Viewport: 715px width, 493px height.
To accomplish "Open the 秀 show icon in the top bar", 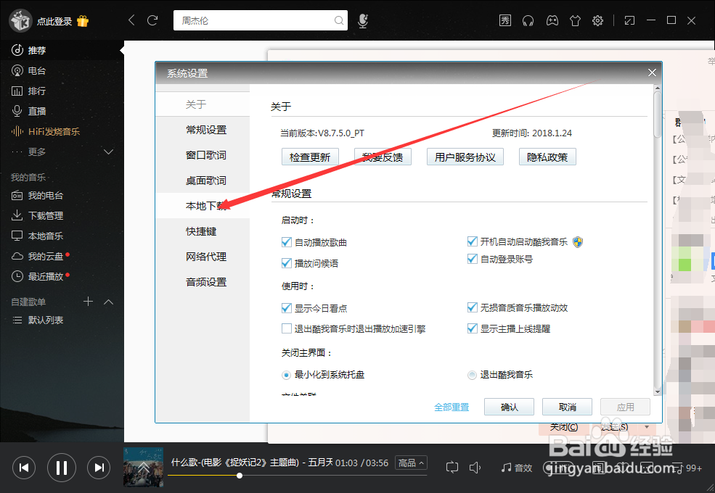I will pos(504,20).
